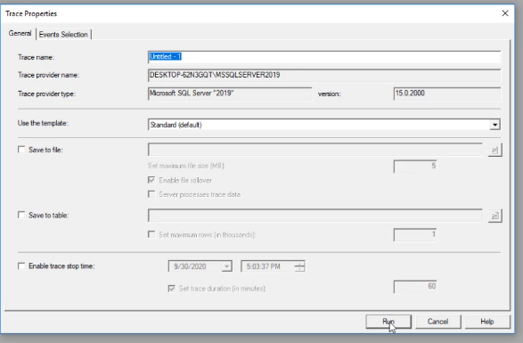Image resolution: width=523 pixels, height=343 pixels.
Task: Click the Trace provider type field
Action: click(x=230, y=94)
